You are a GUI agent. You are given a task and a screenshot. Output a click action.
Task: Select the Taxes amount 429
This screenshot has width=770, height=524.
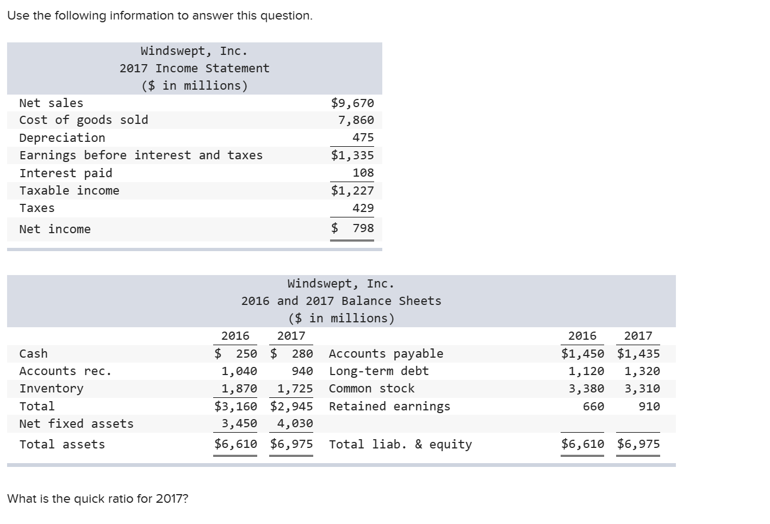point(363,208)
